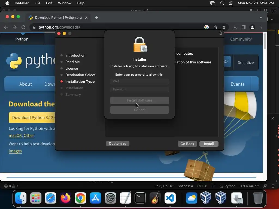Cancel the password prompt

(x=139, y=110)
